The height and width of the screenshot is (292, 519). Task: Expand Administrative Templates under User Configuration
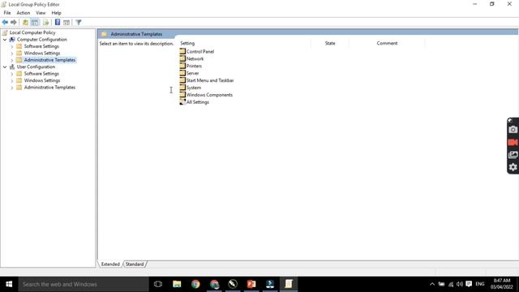tap(12, 88)
